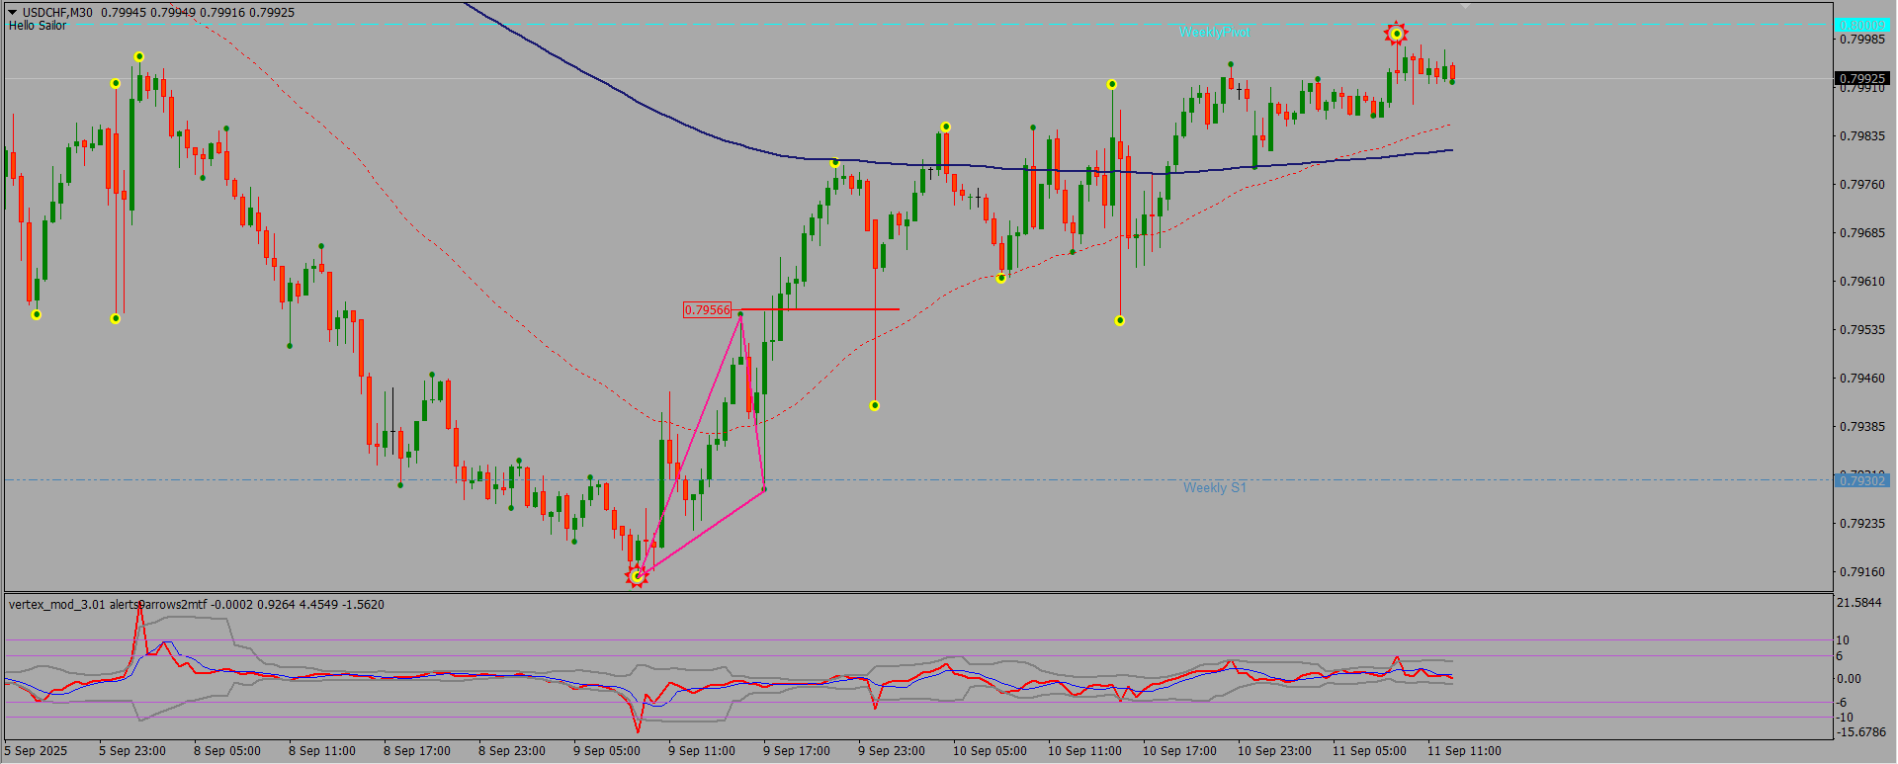Screen dimensions: 1898x764
Task: Select the Weekly S1 label
Action: [x=1215, y=487]
